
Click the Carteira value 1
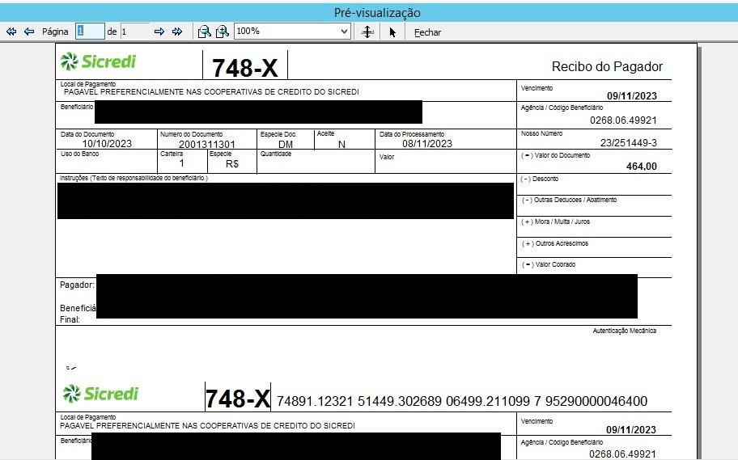tap(182, 163)
